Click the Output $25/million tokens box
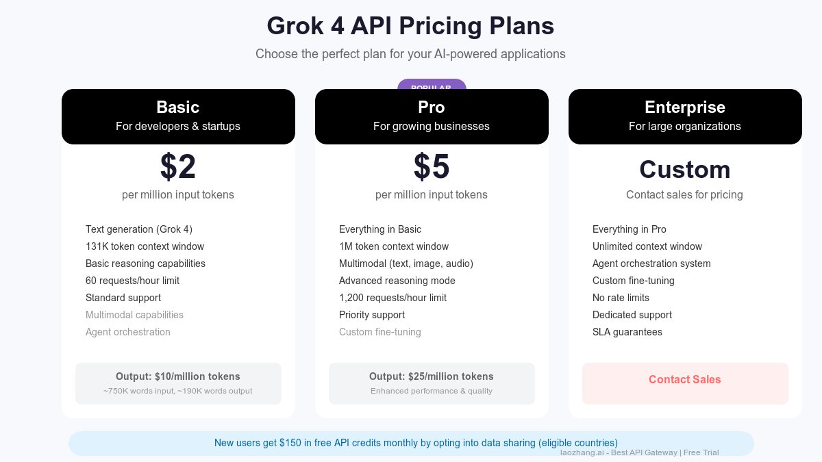The height and width of the screenshot is (462, 822). [432, 383]
